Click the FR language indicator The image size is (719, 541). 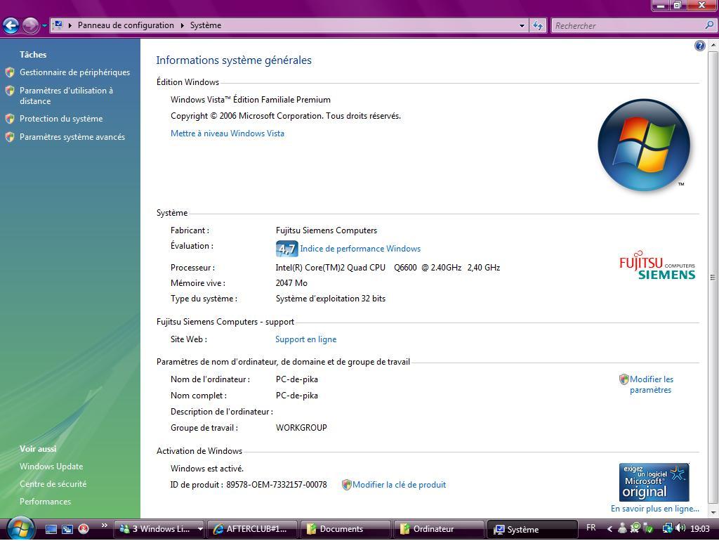[x=591, y=528]
